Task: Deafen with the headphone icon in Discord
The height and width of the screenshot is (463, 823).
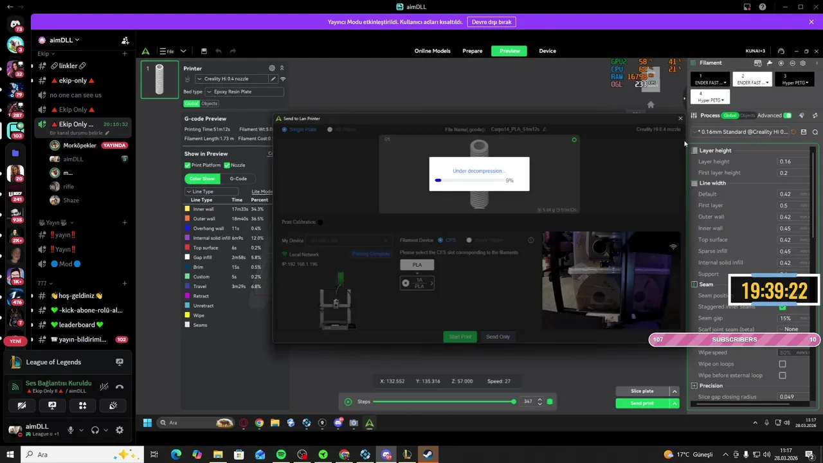Action: click(x=95, y=430)
